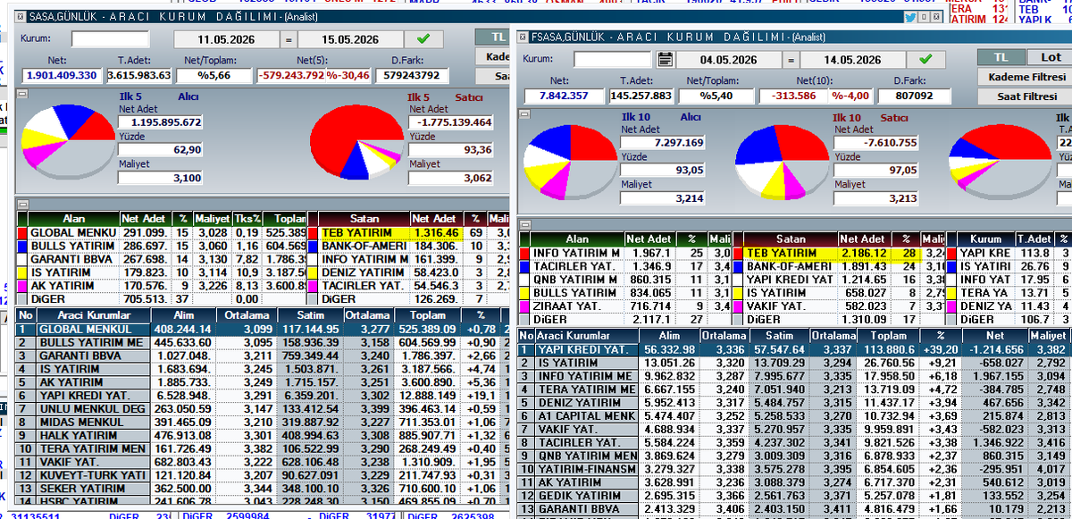This screenshot has height=519, width=1072.
Task: Click the equals button between FSASA dates
Action: click(x=791, y=60)
